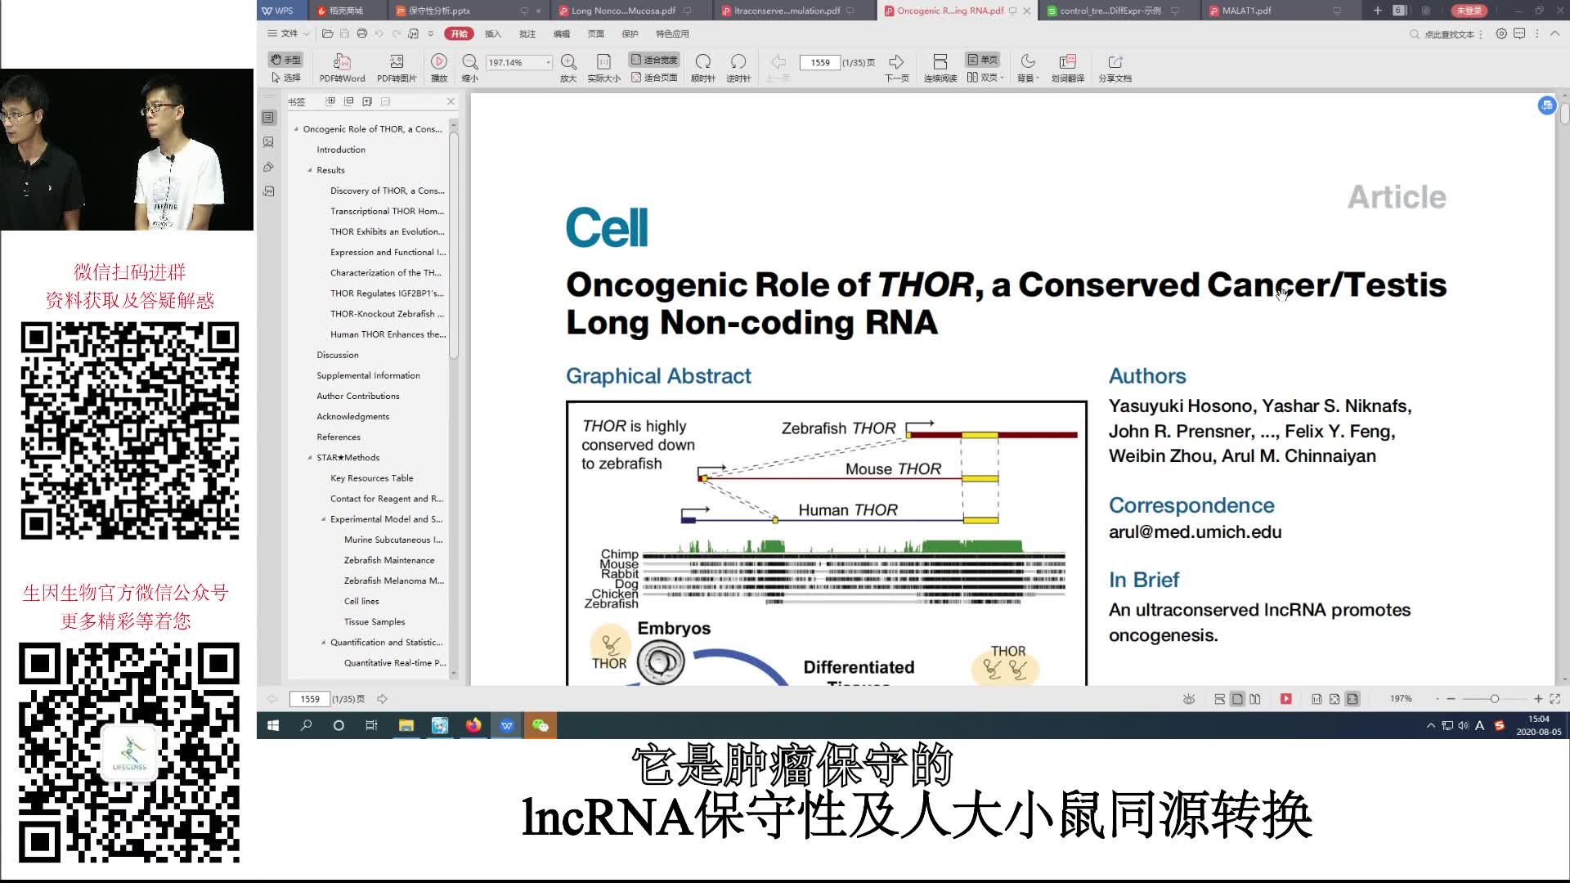The image size is (1570, 883).
Task: Collapse root Oncogenic Role of THOR bookmark
Action: (x=296, y=129)
